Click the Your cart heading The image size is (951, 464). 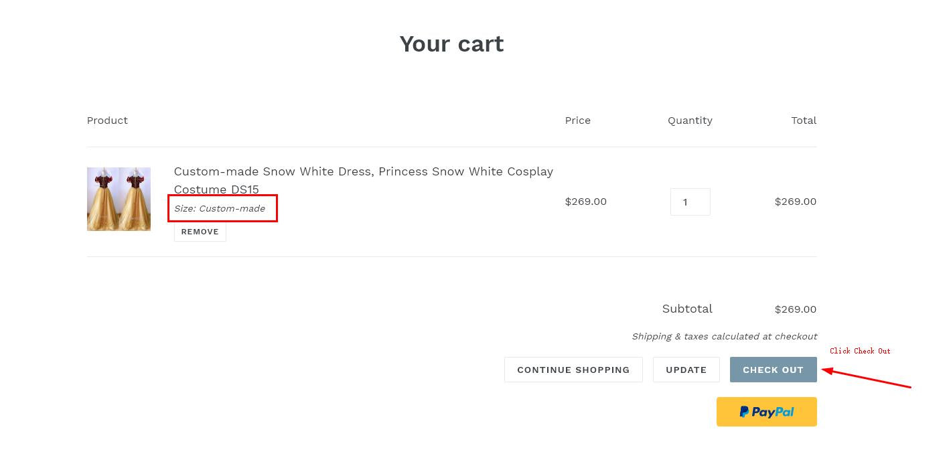451,44
